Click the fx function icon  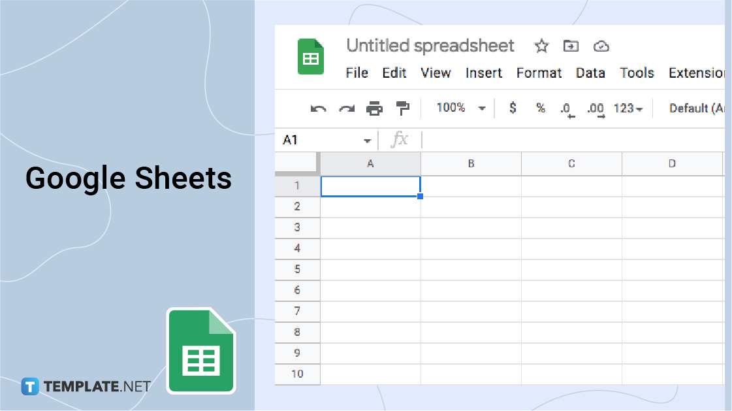399,140
